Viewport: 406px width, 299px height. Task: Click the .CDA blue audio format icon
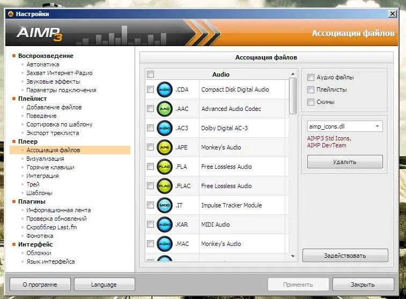pos(165,89)
